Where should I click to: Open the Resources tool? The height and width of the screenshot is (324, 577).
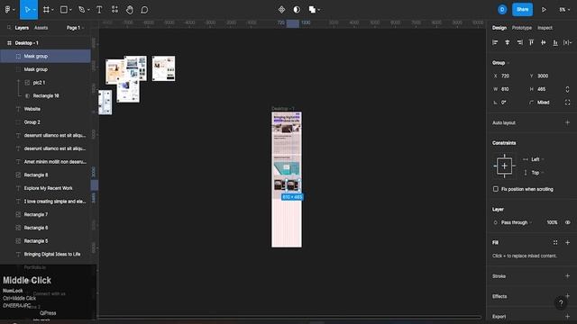[114, 10]
